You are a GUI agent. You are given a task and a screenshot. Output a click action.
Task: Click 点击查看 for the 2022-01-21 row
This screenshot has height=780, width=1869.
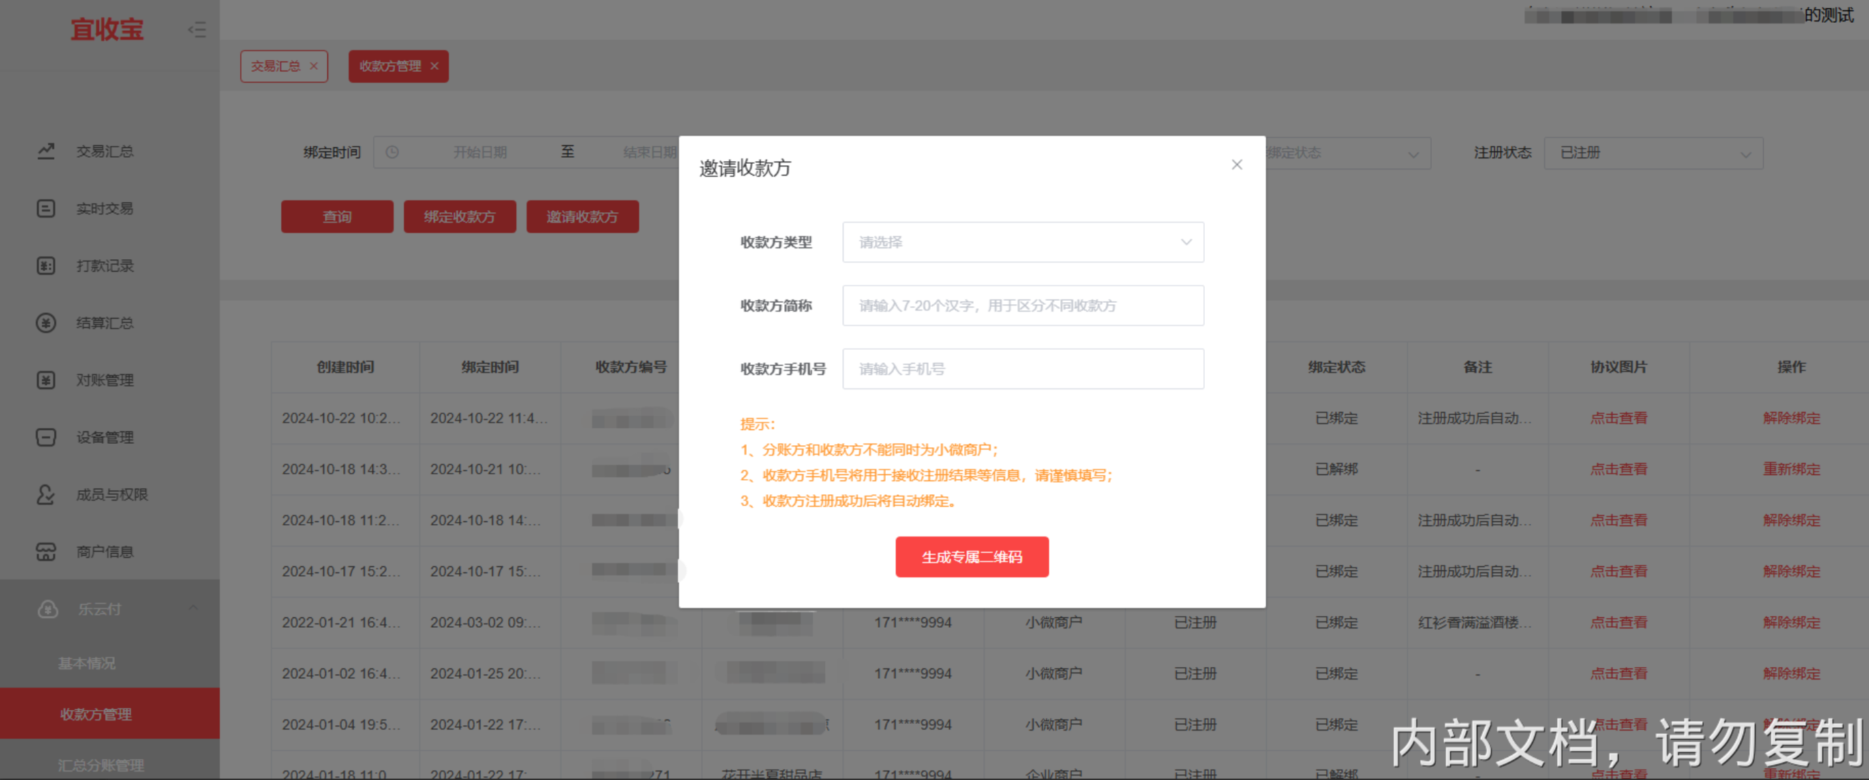(1619, 622)
